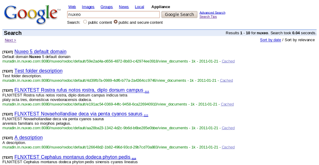The image size is (319, 165).
Task: Open 'Nuxeo 5 default domain' result
Action: coord(40,52)
